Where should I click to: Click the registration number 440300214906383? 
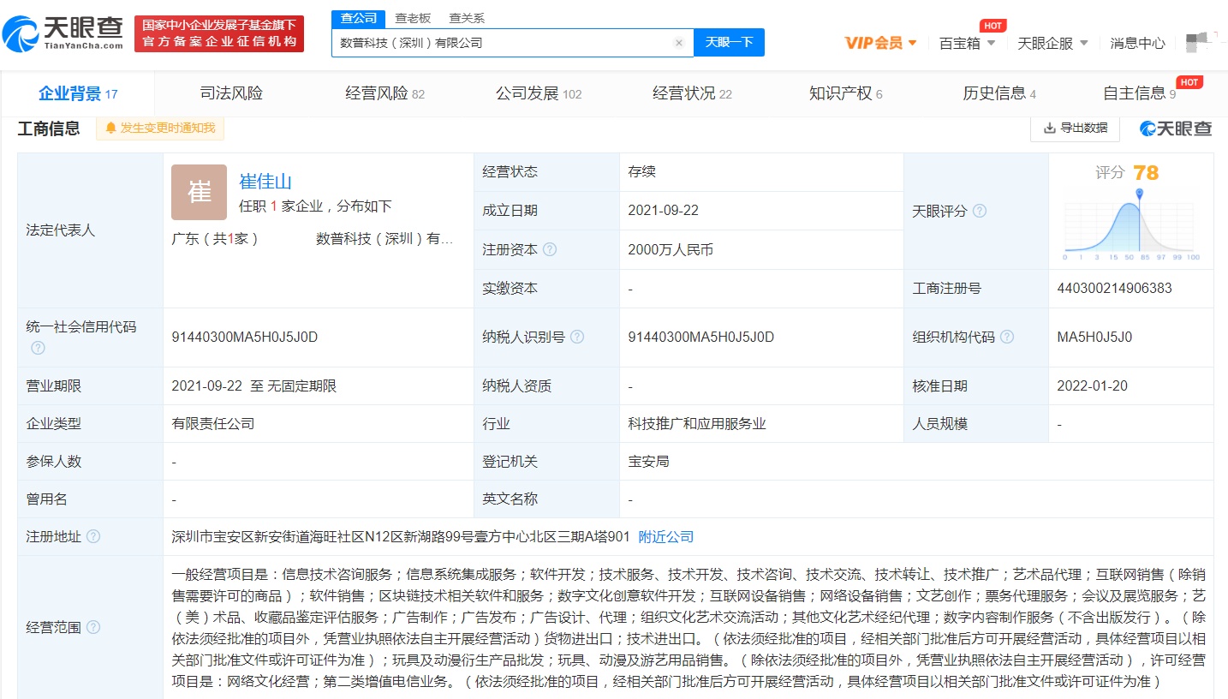click(x=1115, y=288)
